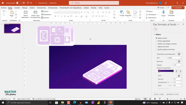Open the Diseño layout dropdown
The height and width of the screenshot is (105, 186).
45,11
